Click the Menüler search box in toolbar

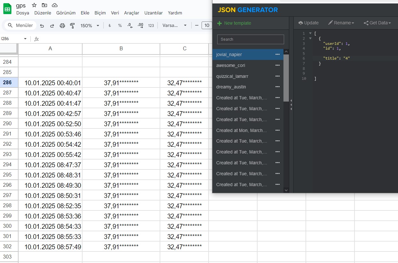click(20, 25)
